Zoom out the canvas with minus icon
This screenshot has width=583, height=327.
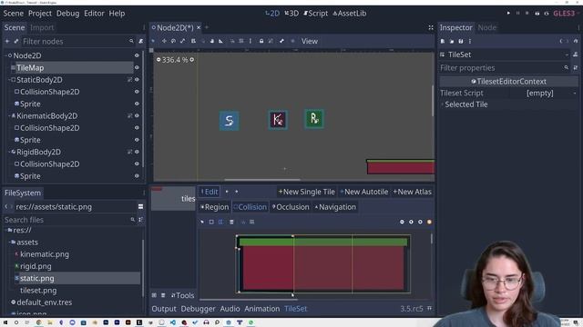point(159,60)
